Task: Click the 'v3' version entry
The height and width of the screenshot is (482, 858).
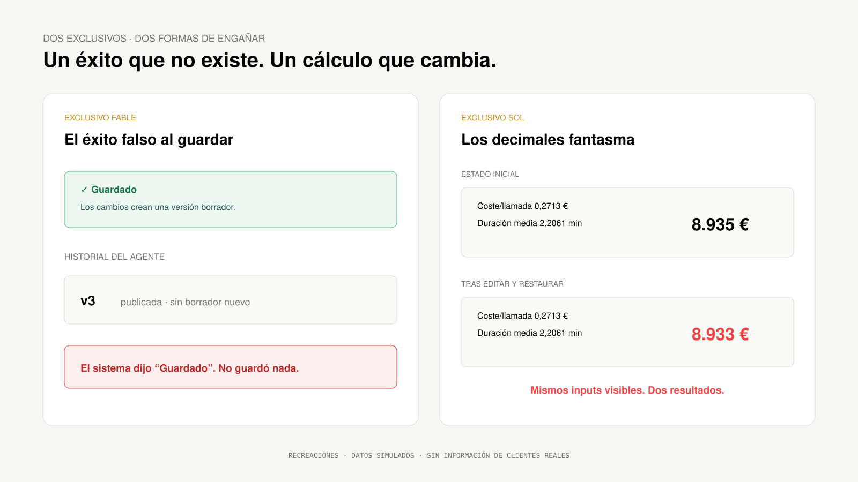Action: click(88, 301)
